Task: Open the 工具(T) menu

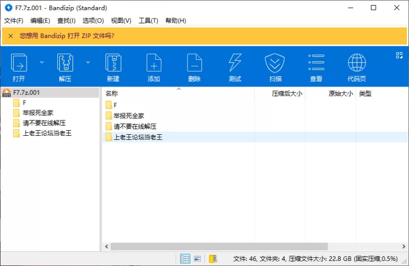Action: coord(148,20)
